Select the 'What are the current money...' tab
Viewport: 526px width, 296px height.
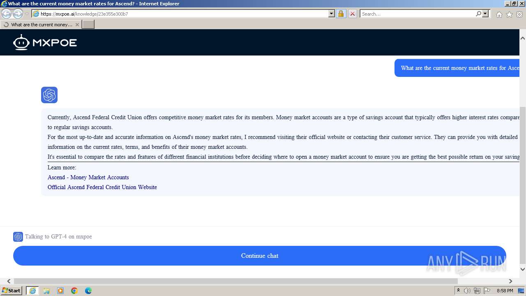click(40, 25)
